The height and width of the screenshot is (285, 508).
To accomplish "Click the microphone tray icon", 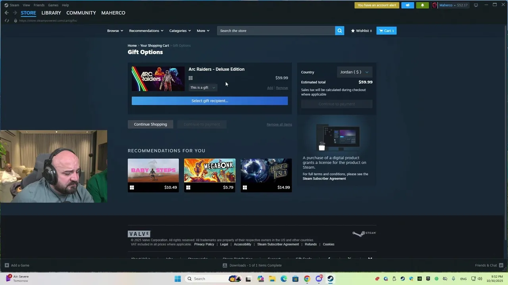I will coord(453,279).
